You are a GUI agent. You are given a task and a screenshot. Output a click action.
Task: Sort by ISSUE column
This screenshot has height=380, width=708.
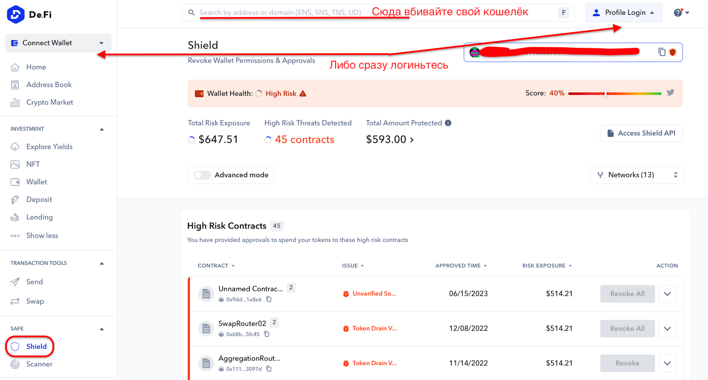tap(353, 266)
